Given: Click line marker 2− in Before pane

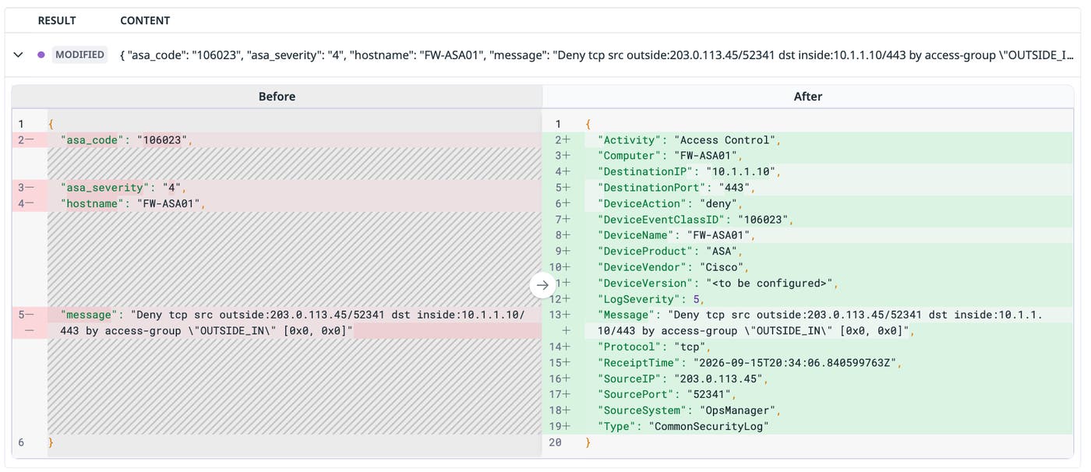Looking at the screenshot, I should coord(26,140).
